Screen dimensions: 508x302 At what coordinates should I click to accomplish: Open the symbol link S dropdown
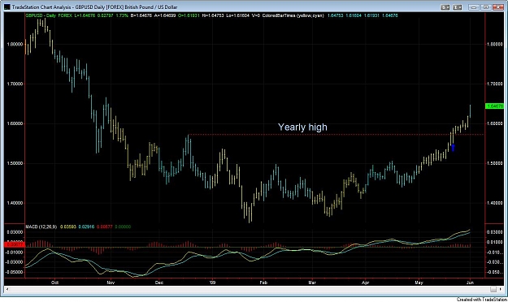[x=445, y=7]
